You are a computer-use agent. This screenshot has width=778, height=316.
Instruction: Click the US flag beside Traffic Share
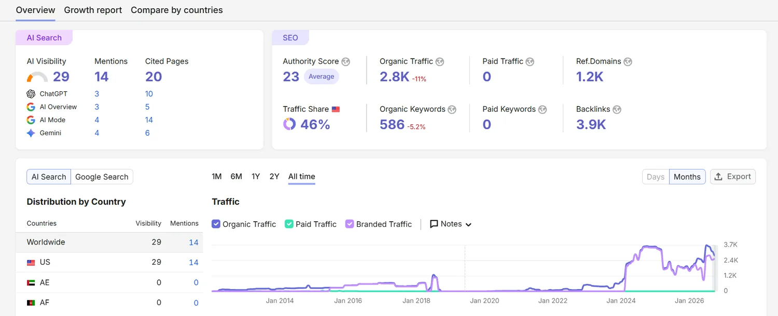pos(336,109)
